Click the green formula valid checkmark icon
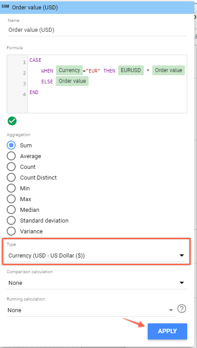This screenshot has height=348, width=197. click(12, 121)
